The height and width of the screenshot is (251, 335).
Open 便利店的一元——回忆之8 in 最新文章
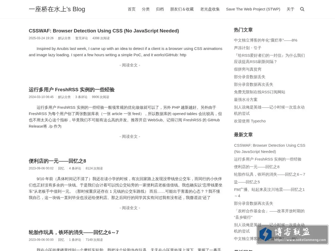pos(257,167)
